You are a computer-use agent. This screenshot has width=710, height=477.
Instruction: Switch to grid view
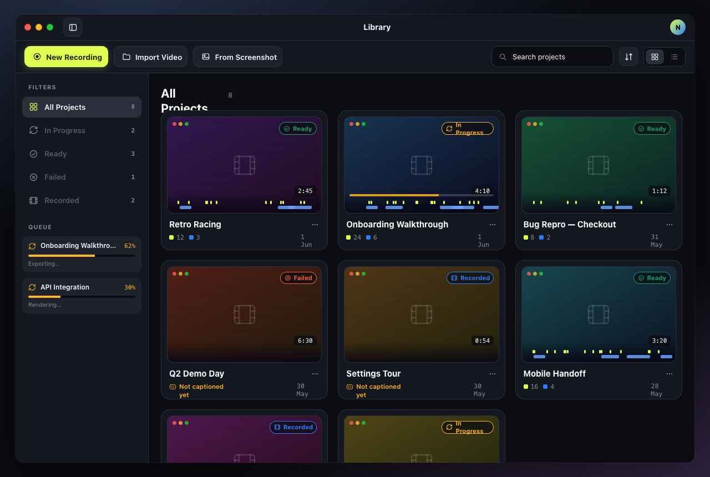(x=655, y=57)
